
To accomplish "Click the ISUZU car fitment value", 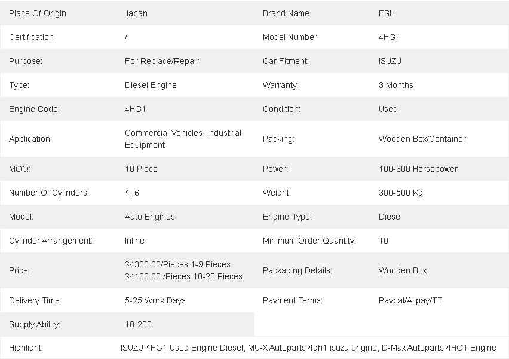I will click(390, 61).
